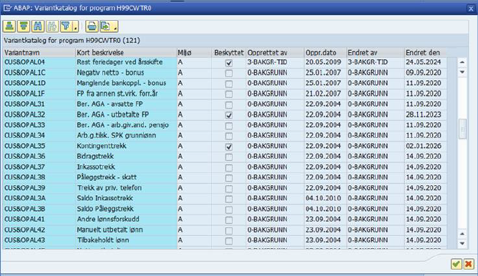The height and width of the screenshot is (276, 478).
Task: Toggle Beskyttet checkbox for CUS&OPAL43
Action: pos(229,241)
